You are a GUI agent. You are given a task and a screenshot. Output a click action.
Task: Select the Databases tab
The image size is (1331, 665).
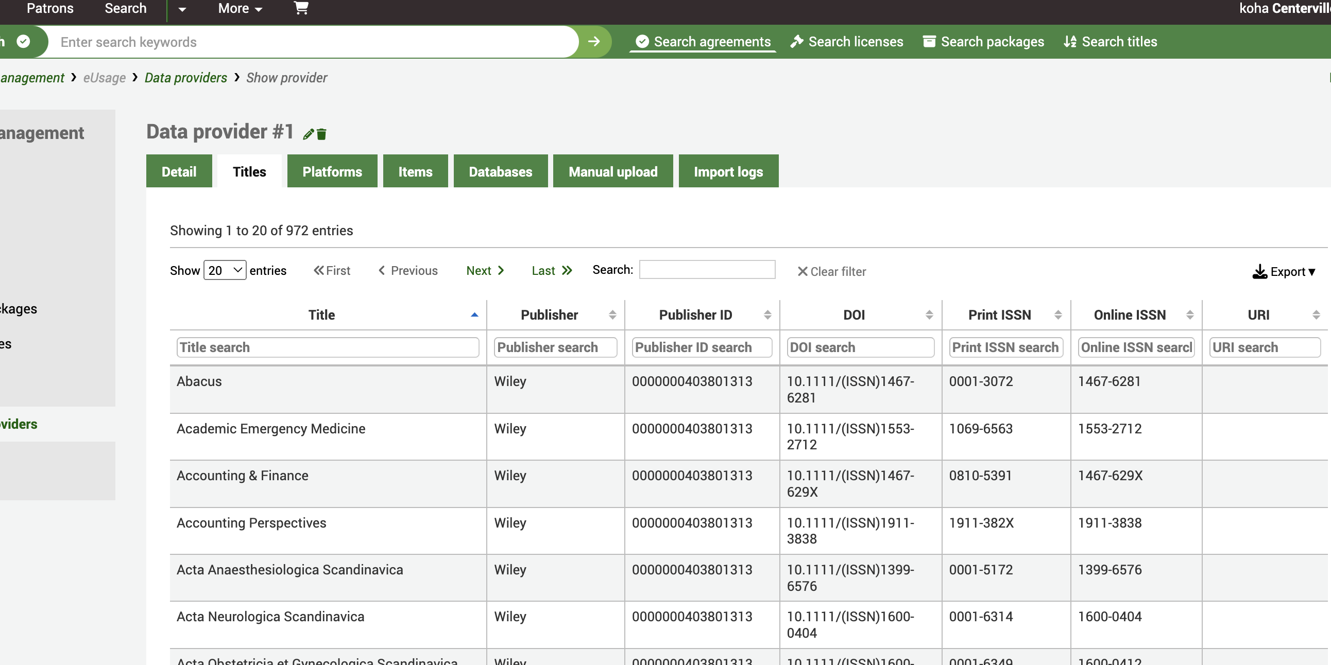[501, 171]
